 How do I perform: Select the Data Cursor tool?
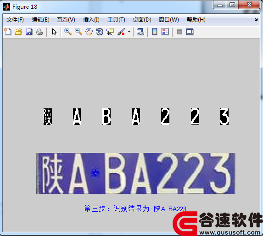pos(110,32)
